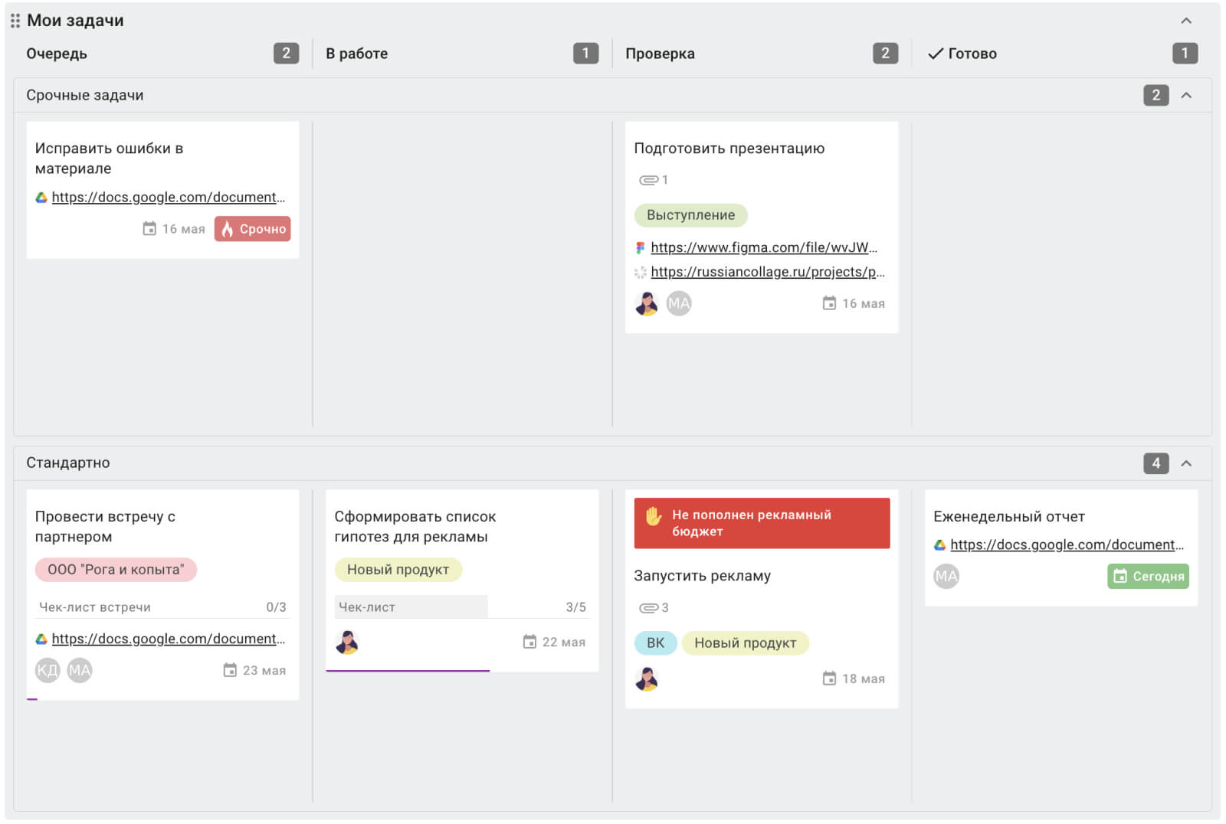Viewport: 1226px width, 824px height.
Task: Click the hand icon in the red budget warning
Action: tap(654, 516)
